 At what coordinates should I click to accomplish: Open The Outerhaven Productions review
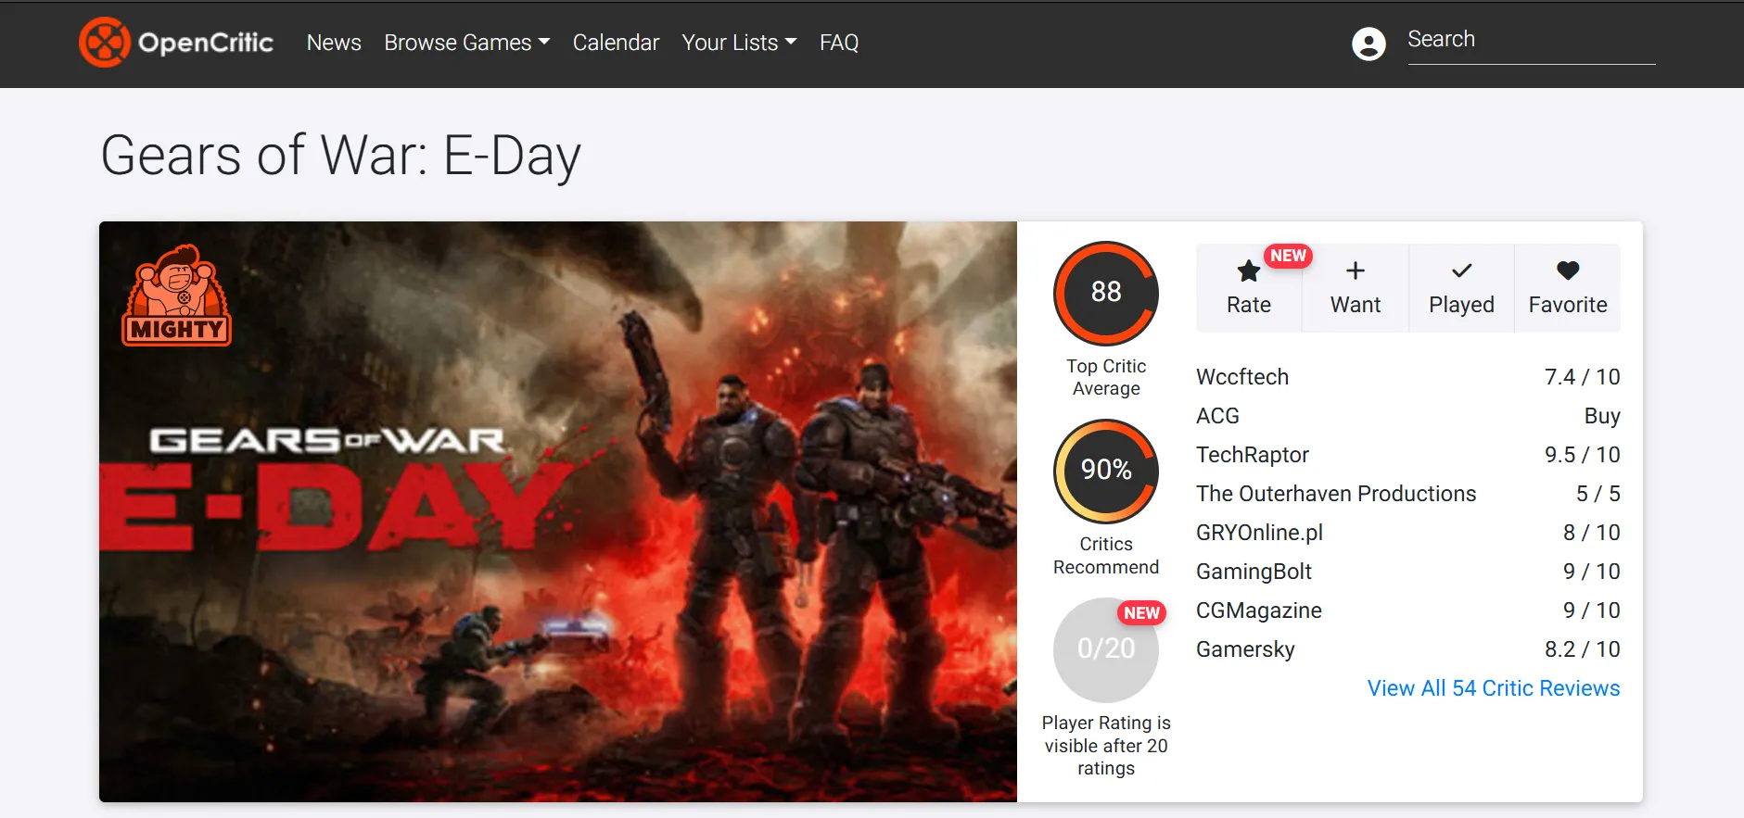click(1336, 494)
